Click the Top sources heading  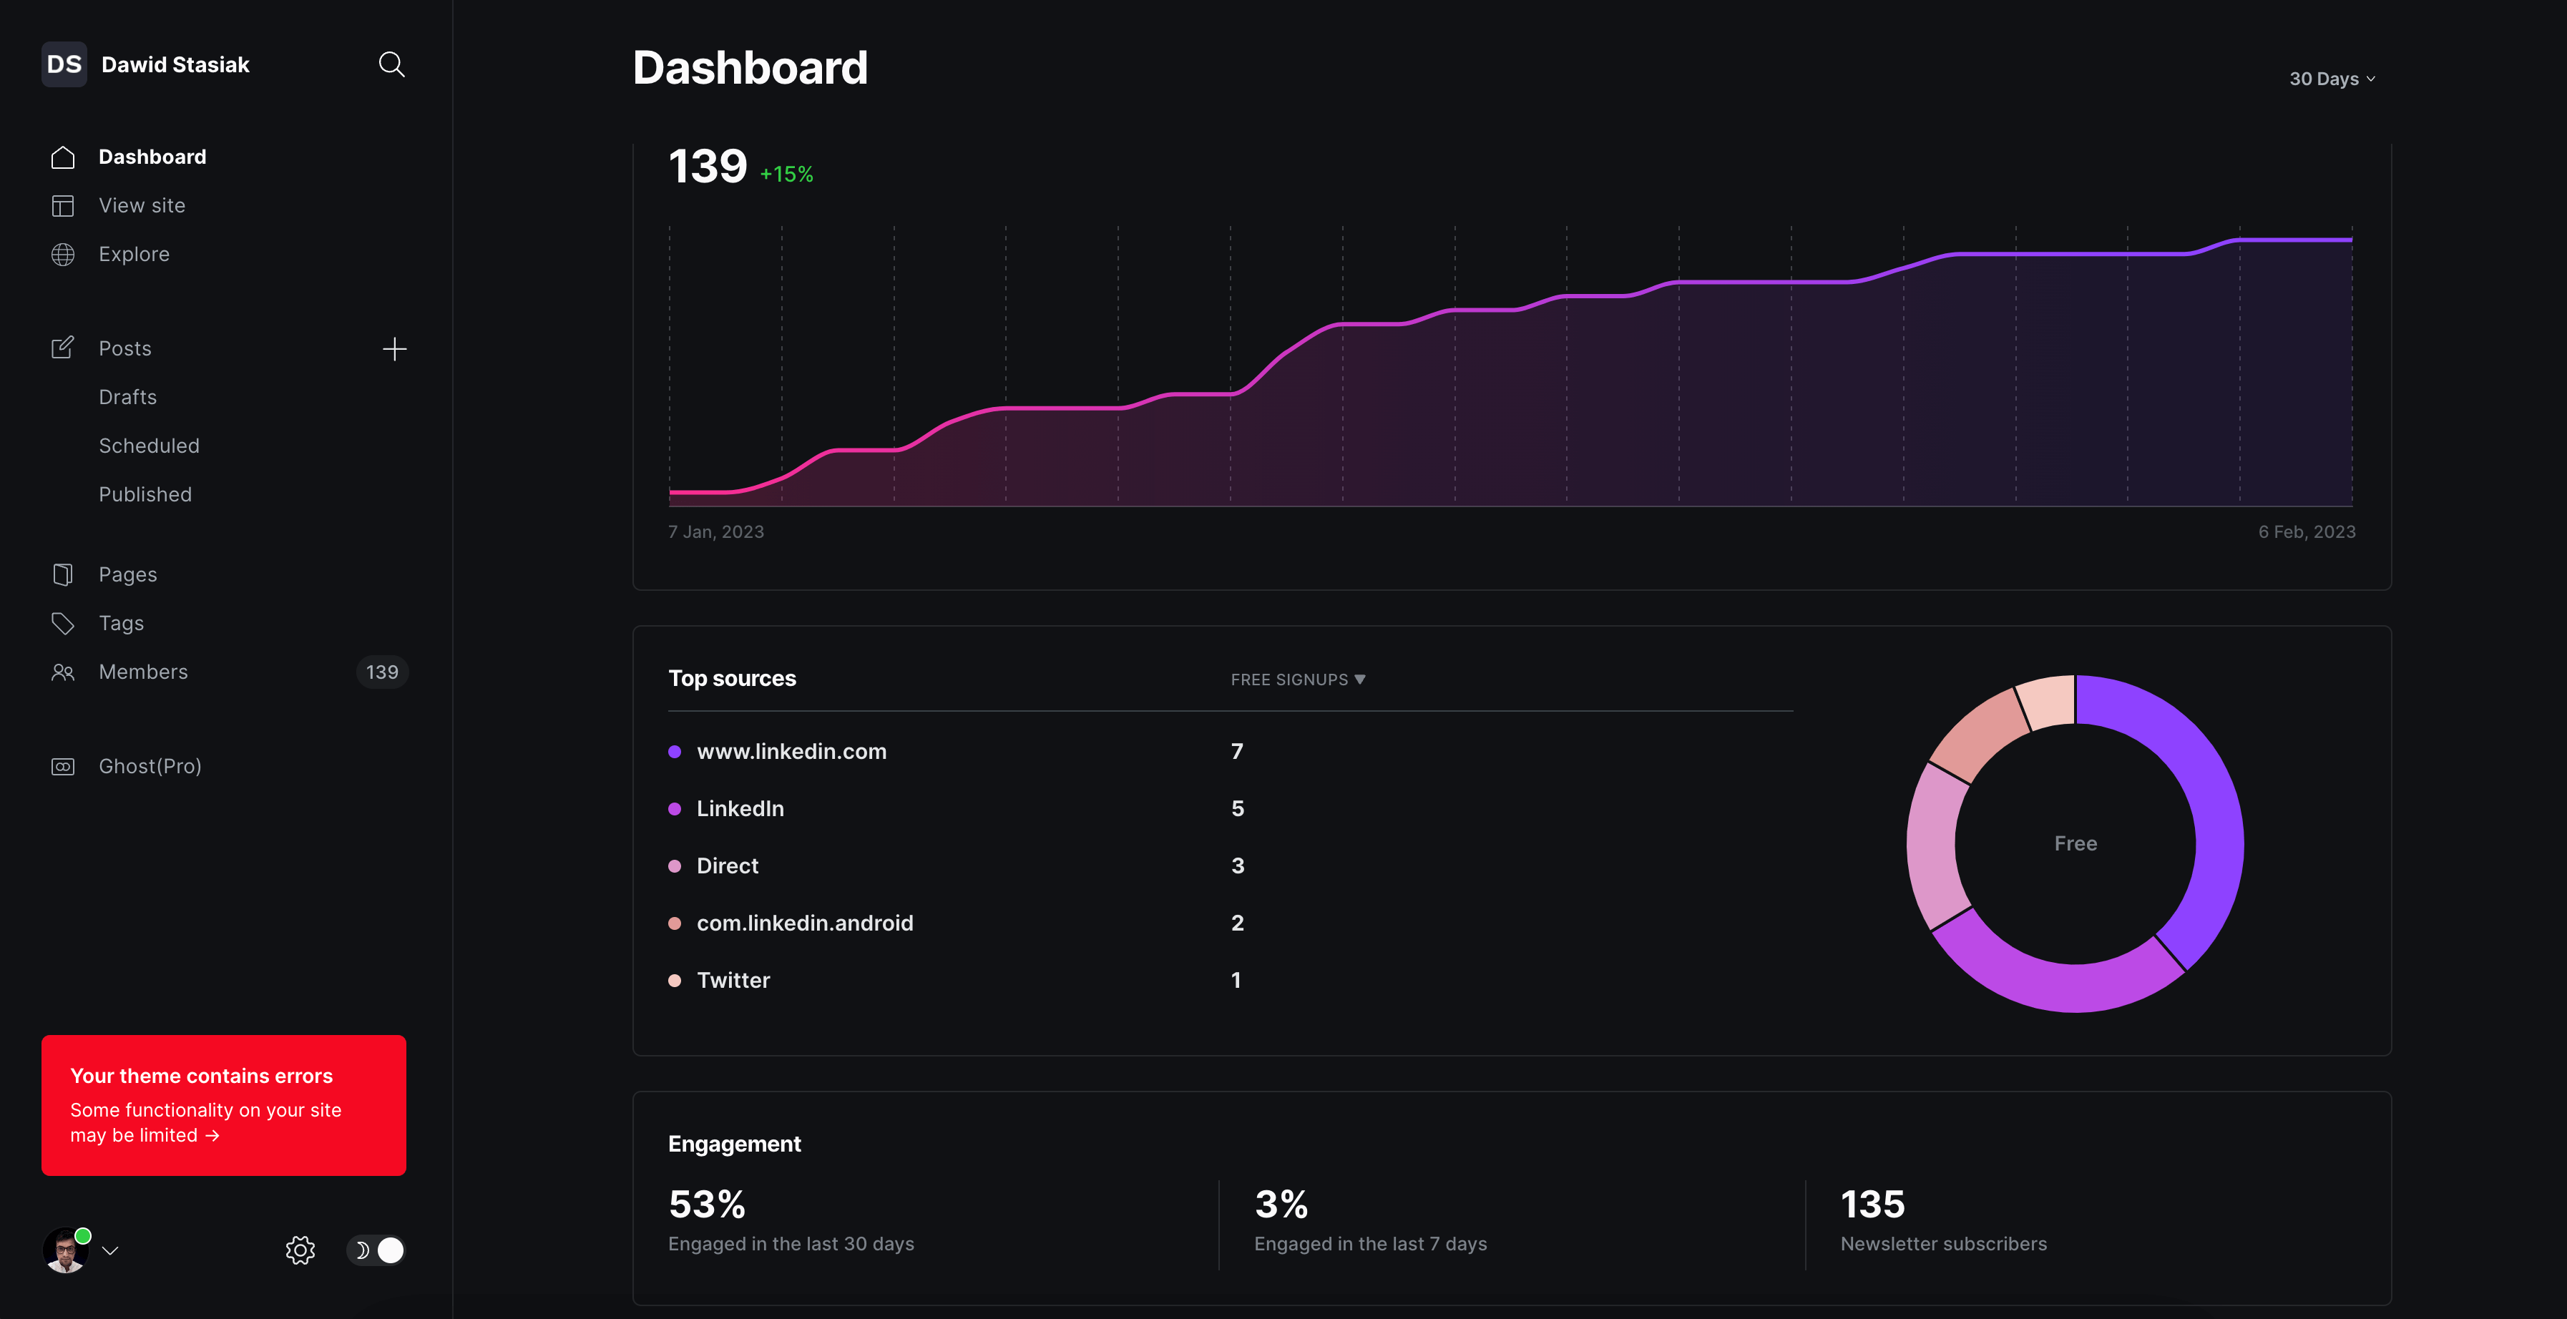coord(731,678)
